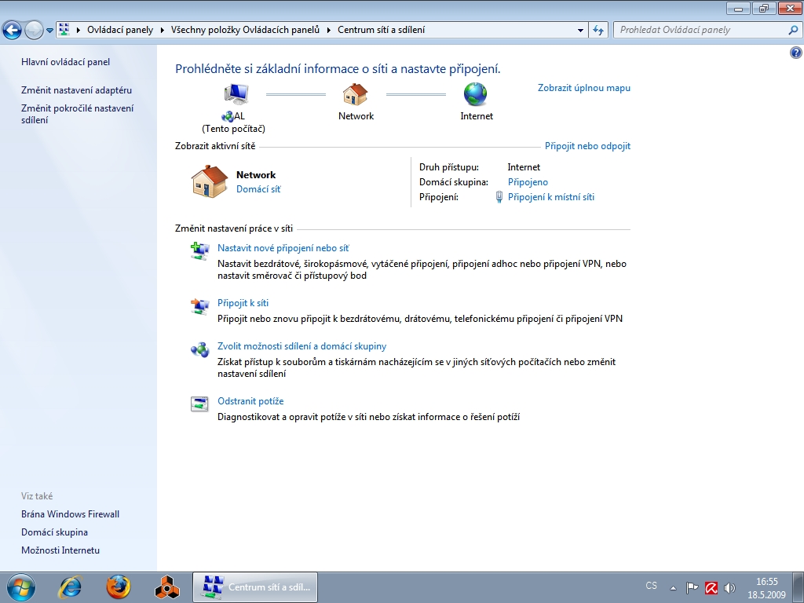Open the orange hexagon app on taskbar

167,587
